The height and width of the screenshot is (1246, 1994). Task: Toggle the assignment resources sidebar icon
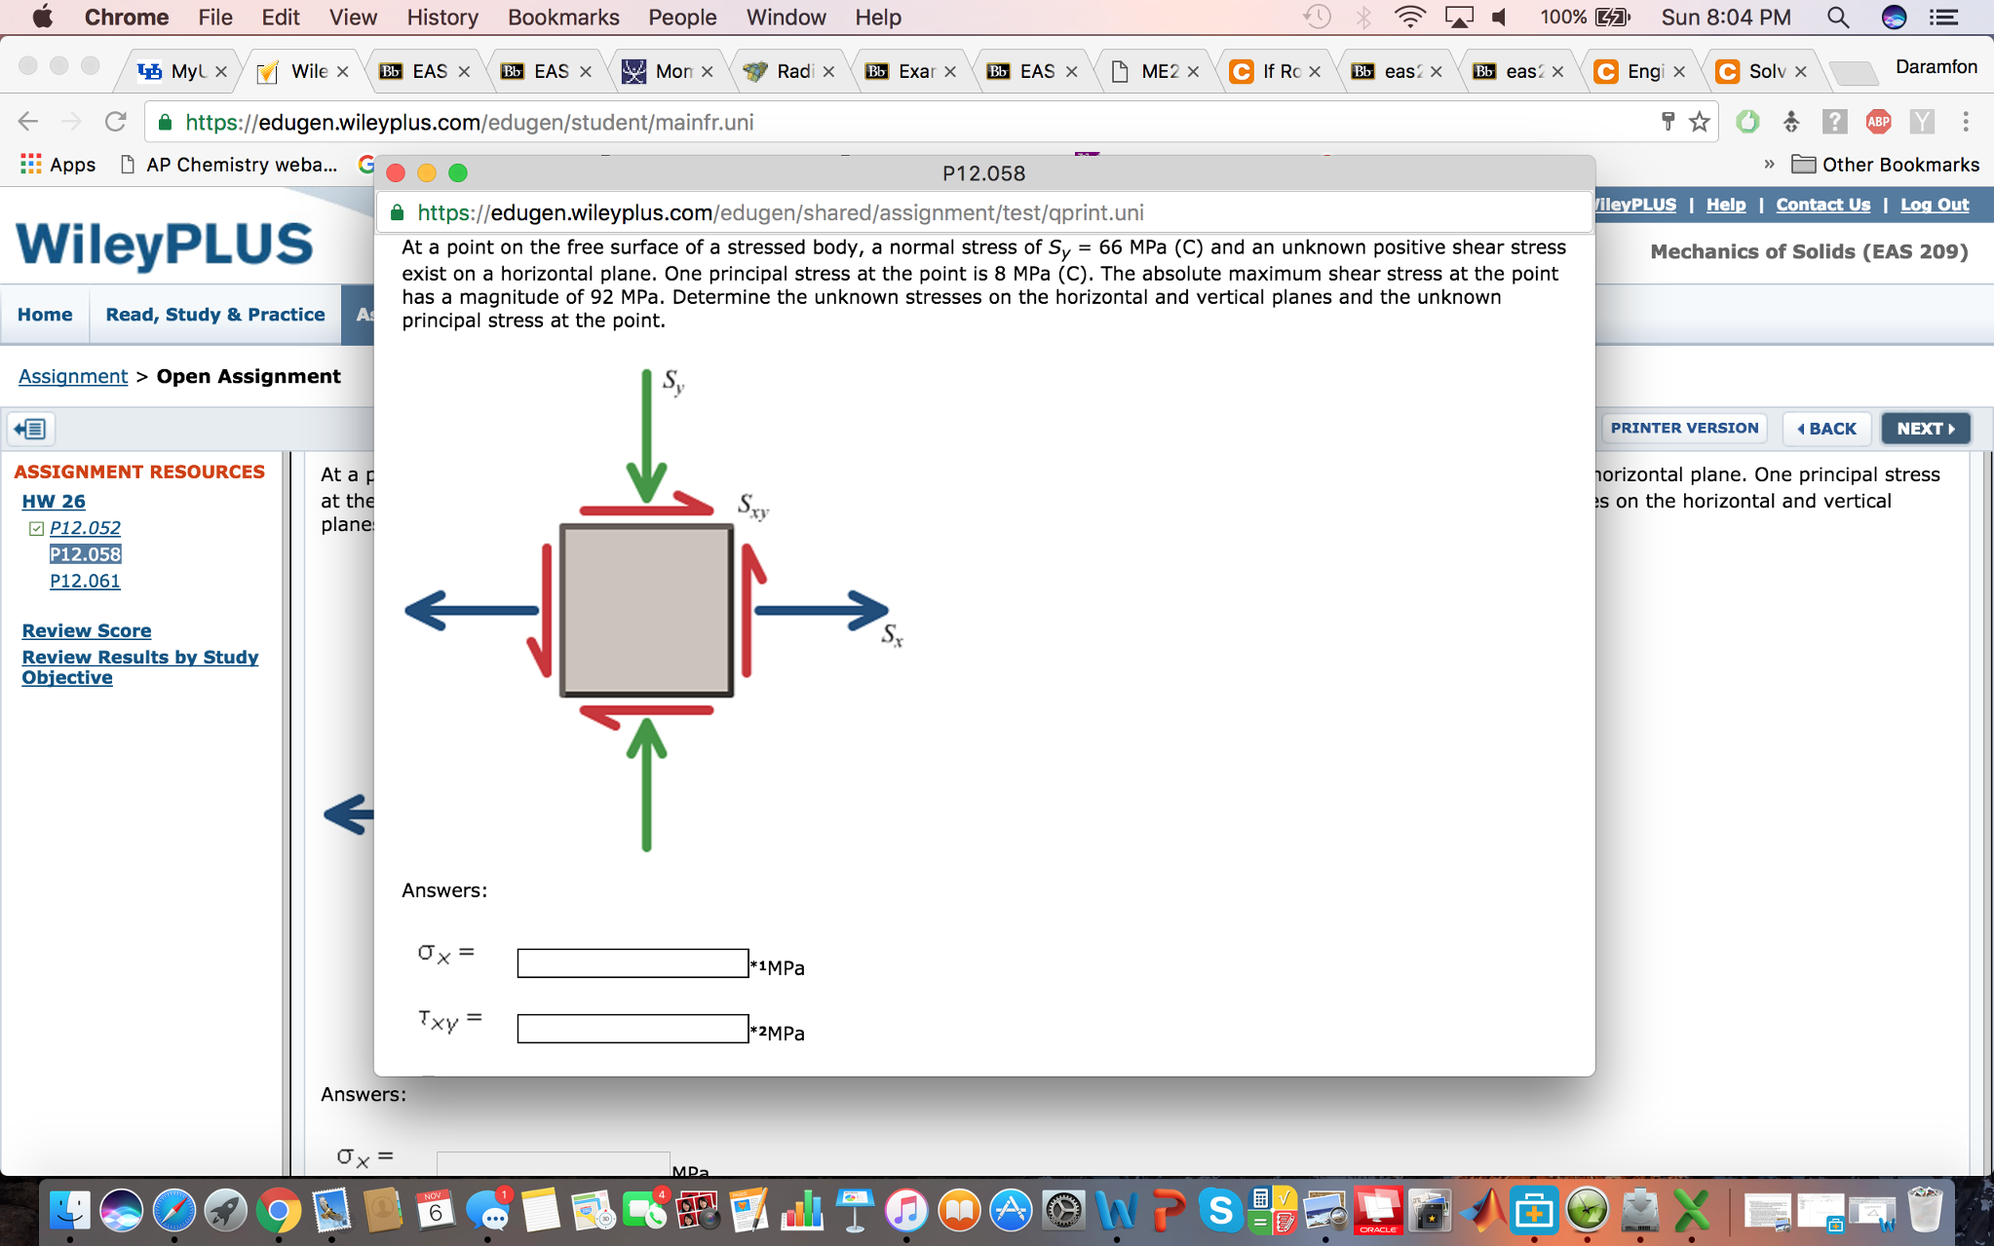point(31,429)
